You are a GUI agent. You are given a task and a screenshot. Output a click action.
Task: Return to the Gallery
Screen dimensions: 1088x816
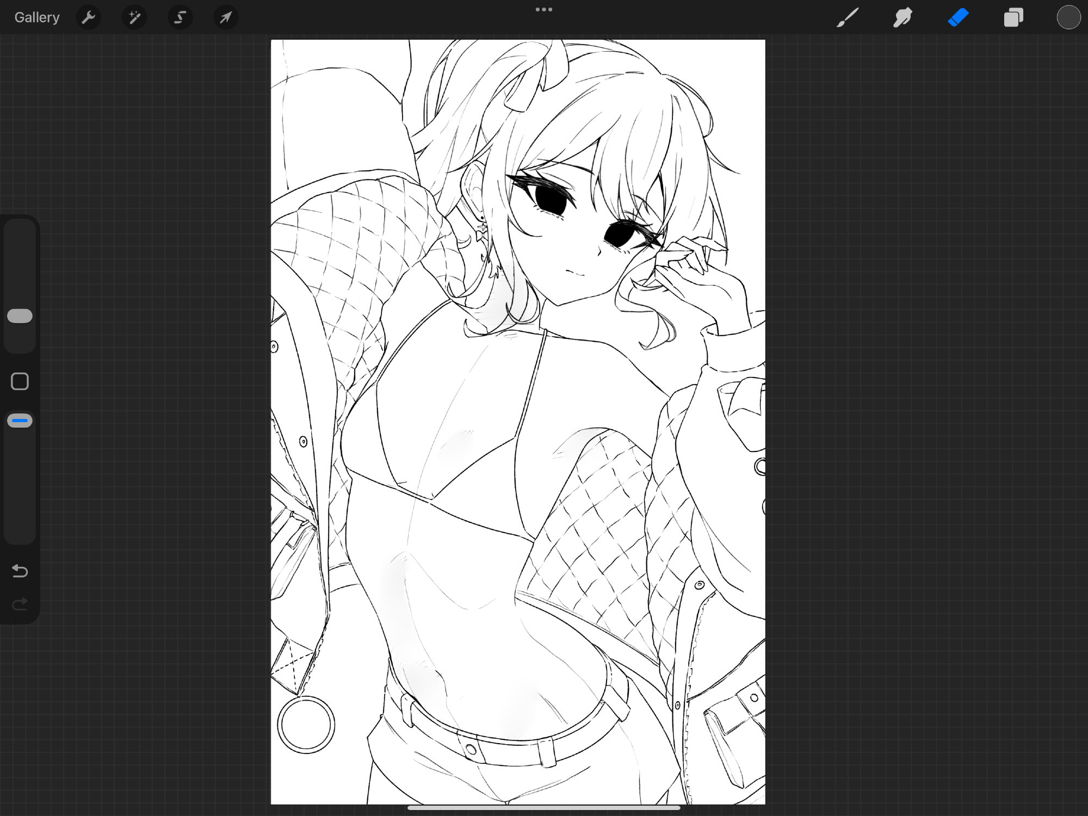(x=37, y=18)
